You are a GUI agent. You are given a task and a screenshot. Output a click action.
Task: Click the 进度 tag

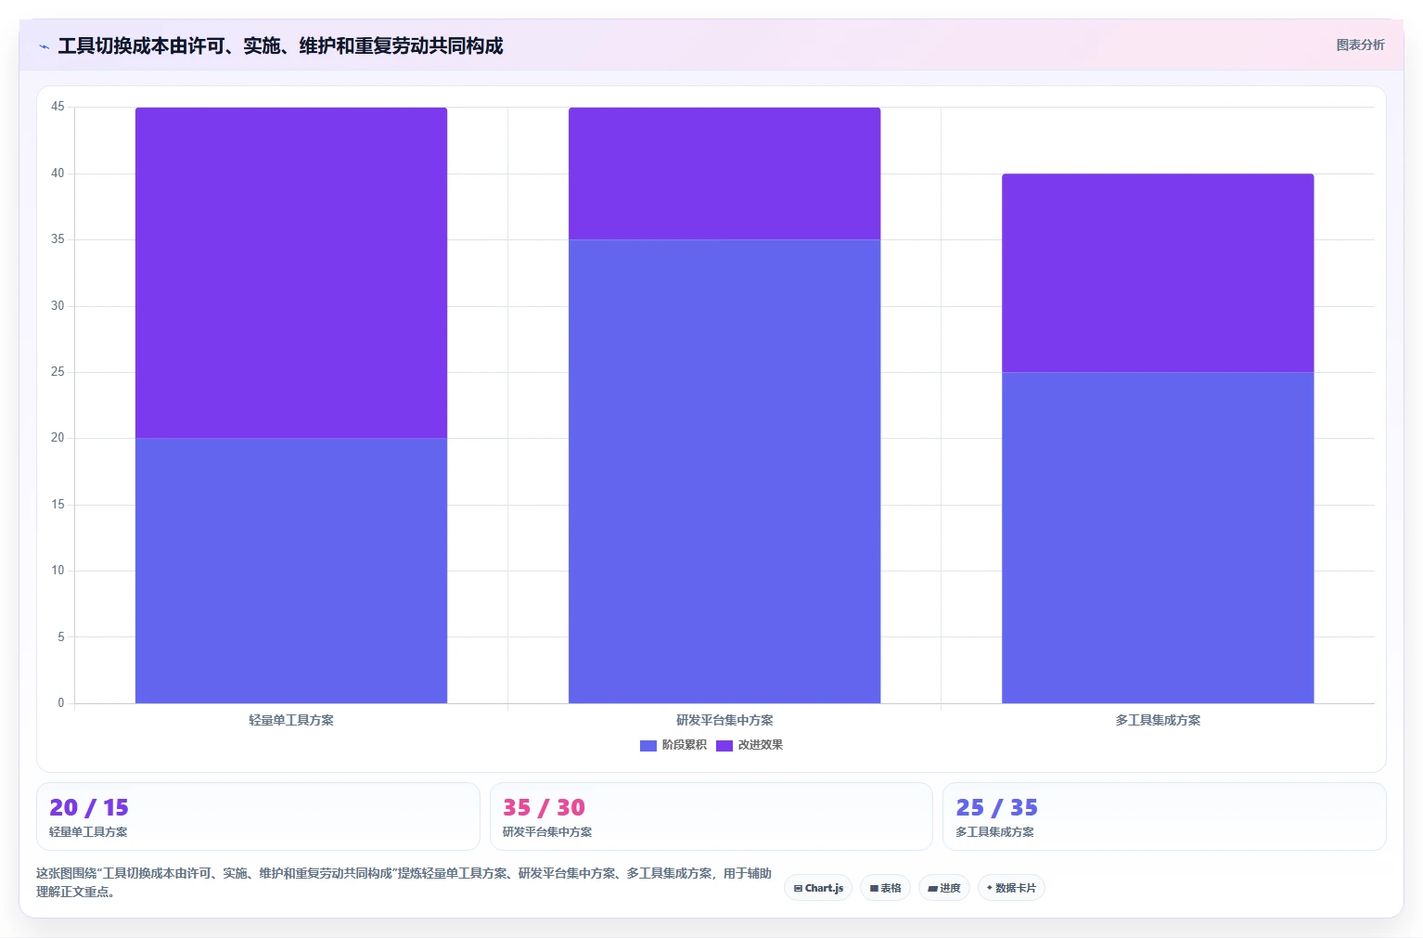click(x=944, y=888)
